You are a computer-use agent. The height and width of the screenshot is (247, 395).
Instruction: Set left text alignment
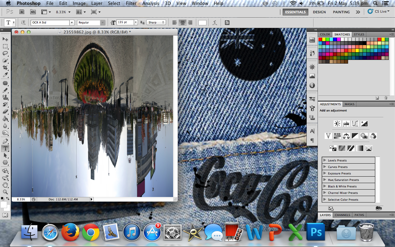click(x=175, y=23)
